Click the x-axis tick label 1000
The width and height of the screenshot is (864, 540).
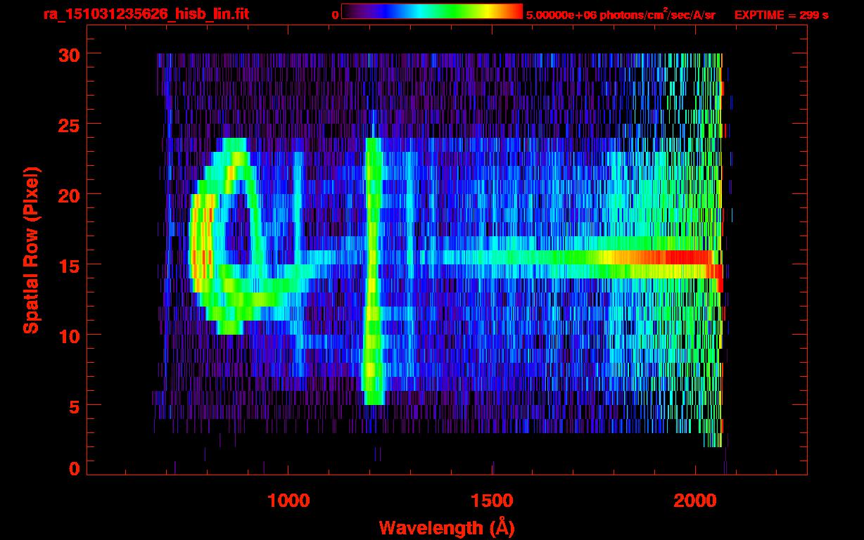coord(288,501)
